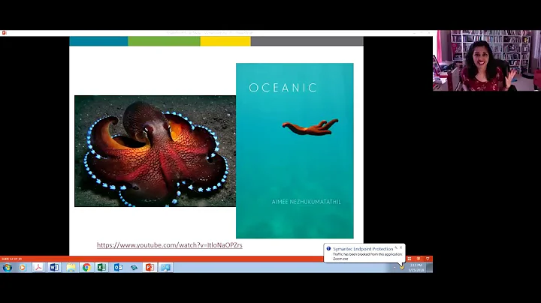Click the Symantec shield tray icon
This screenshot has height=303, width=541.
402,268
